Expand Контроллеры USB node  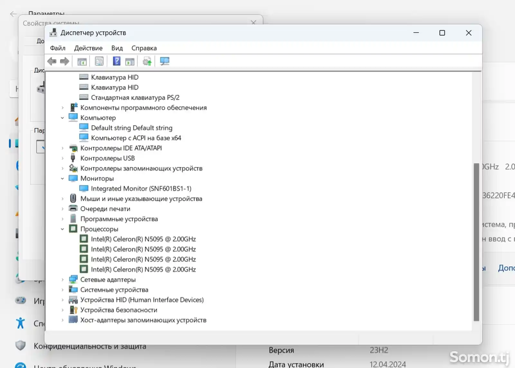click(x=62, y=158)
